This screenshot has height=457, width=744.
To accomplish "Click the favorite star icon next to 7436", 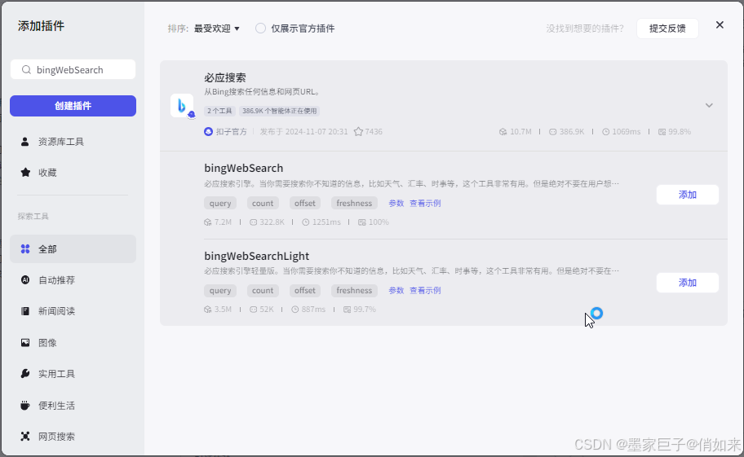I will click(x=358, y=132).
